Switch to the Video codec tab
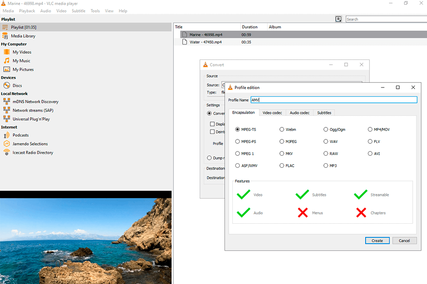Viewport: 427px width, 284px height. (272, 113)
